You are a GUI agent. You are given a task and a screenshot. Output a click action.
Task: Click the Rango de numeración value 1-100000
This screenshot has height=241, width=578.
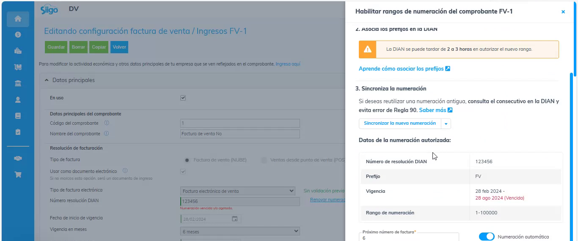click(486, 213)
